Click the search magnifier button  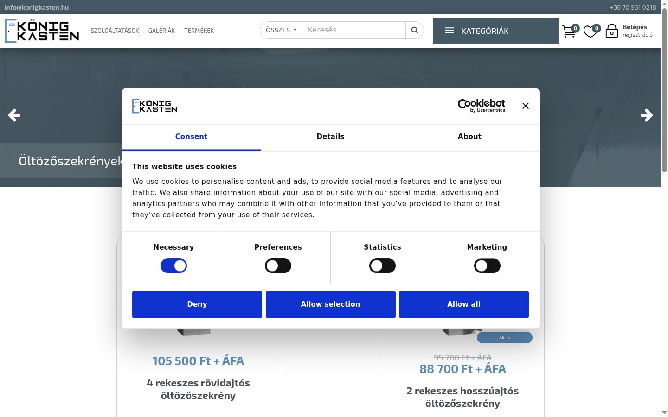(x=415, y=30)
